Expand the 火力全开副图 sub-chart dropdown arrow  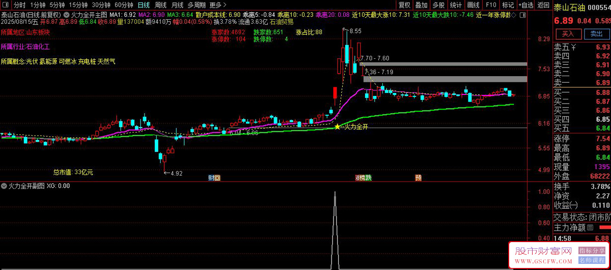(x=5, y=186)
